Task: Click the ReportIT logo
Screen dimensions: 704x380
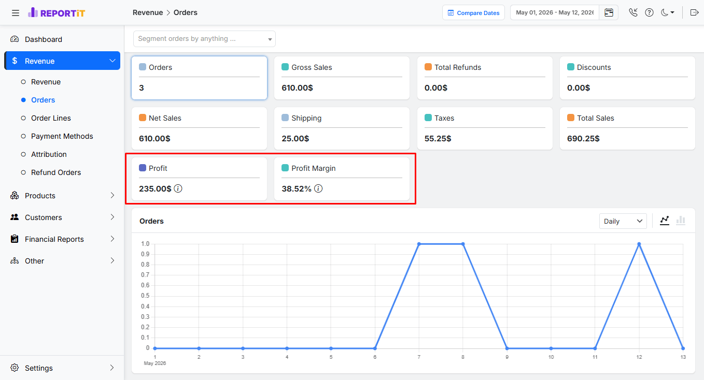Action: tap(57, 12)
